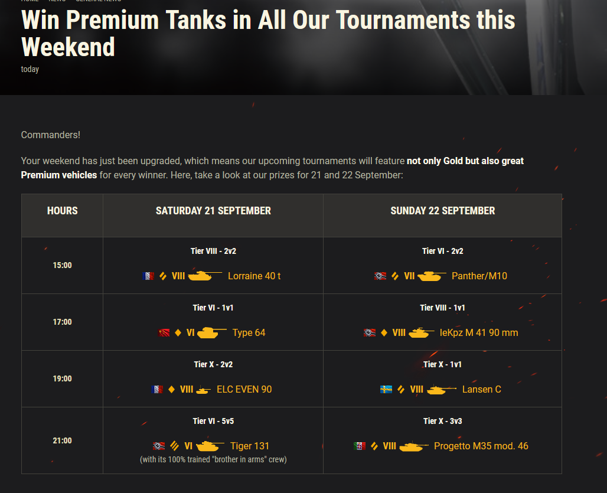Click the Tiger 131 heavy tank class icon
607x493 pixels.
pyautogui.click(x=174, y=446)
